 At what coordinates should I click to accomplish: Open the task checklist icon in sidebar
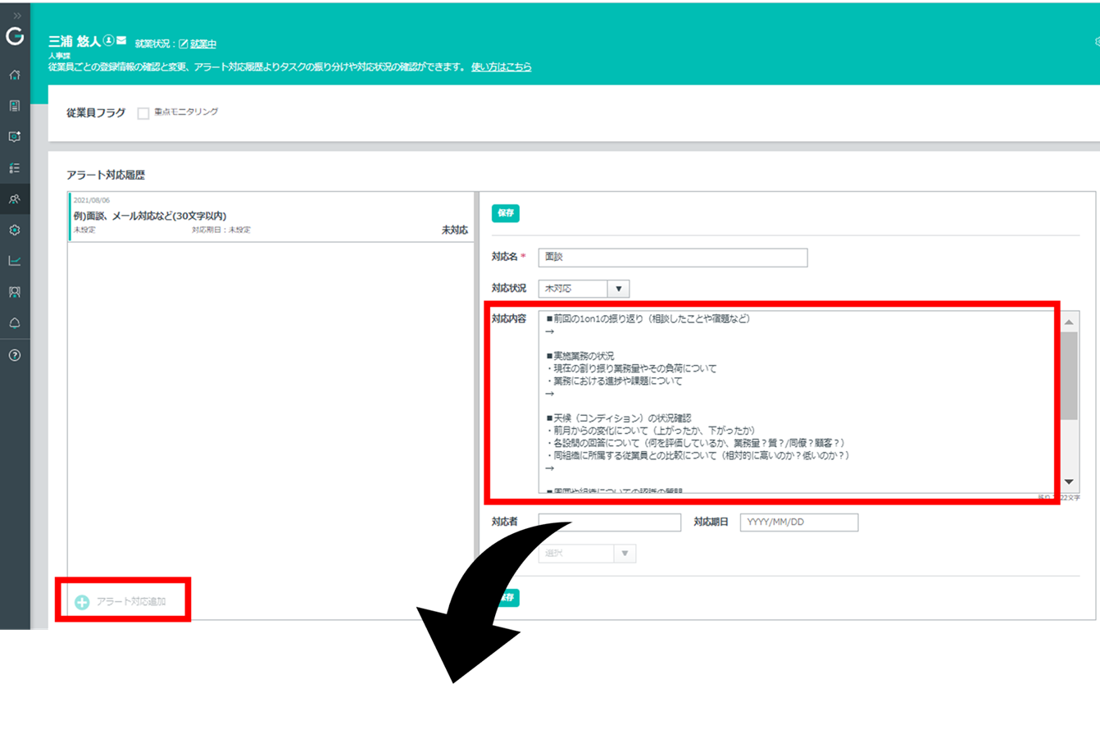click(x=15, y=168)
